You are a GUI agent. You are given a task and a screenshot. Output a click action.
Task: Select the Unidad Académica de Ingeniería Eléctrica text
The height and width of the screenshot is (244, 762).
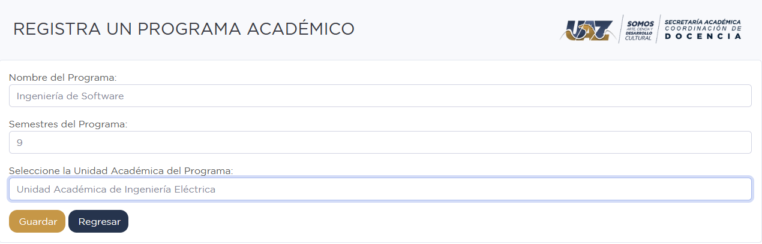(116, 190)
